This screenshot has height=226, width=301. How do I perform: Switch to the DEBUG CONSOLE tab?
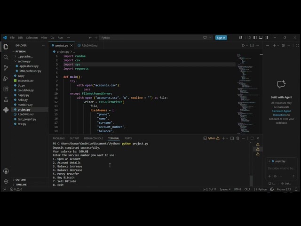pos(93,138)
